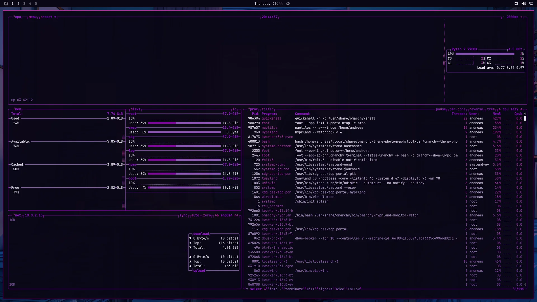The width and height of the screenshot is (537, 302).
Task: Open the wired network tray icon
Action: tap(516, 4)
